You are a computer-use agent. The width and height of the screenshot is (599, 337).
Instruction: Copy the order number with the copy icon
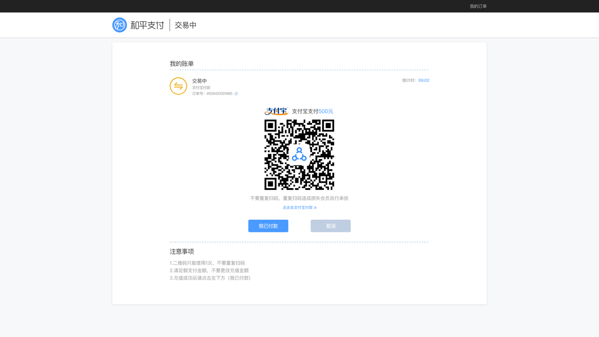coord(236,94)
